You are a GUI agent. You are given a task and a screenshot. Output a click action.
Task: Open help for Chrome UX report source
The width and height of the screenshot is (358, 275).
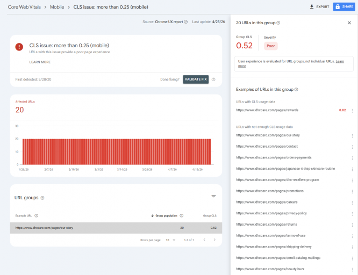pyautogui.click(x=186, y=22)
